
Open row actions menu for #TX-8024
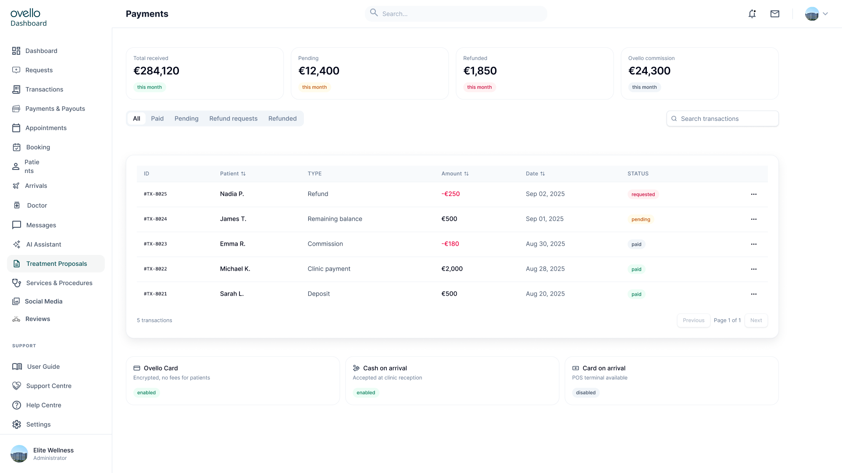click(754, 219)
